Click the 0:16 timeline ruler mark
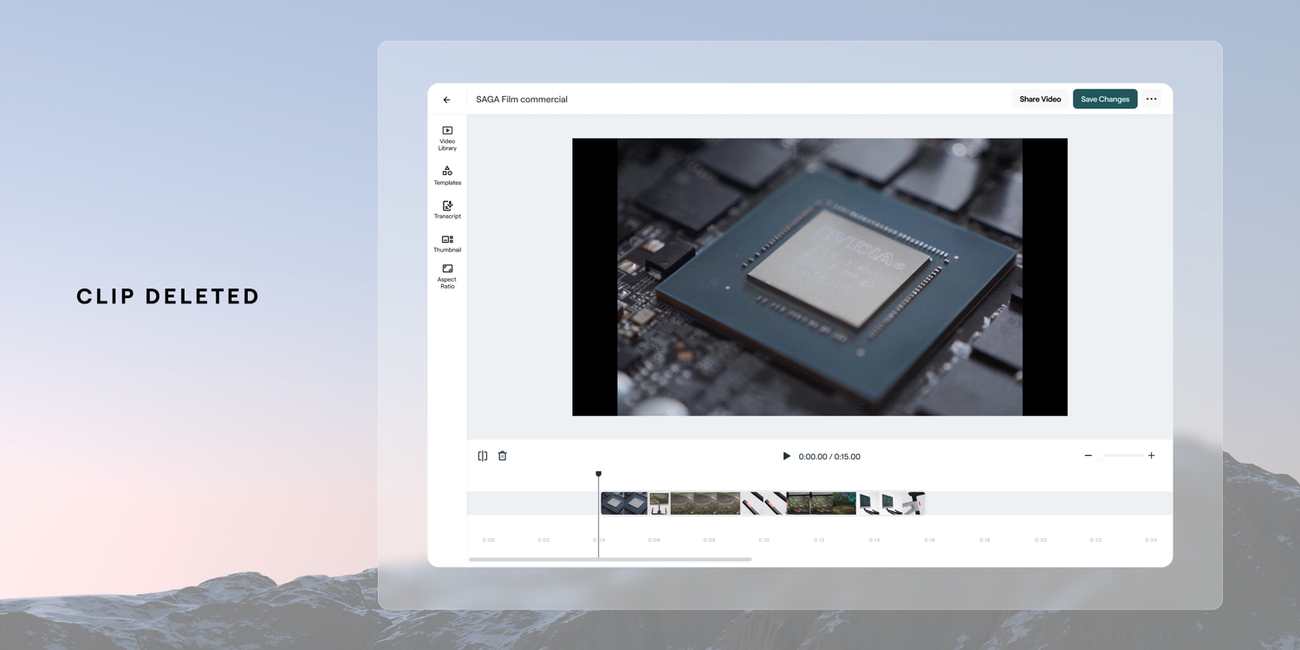 [929, 540]
